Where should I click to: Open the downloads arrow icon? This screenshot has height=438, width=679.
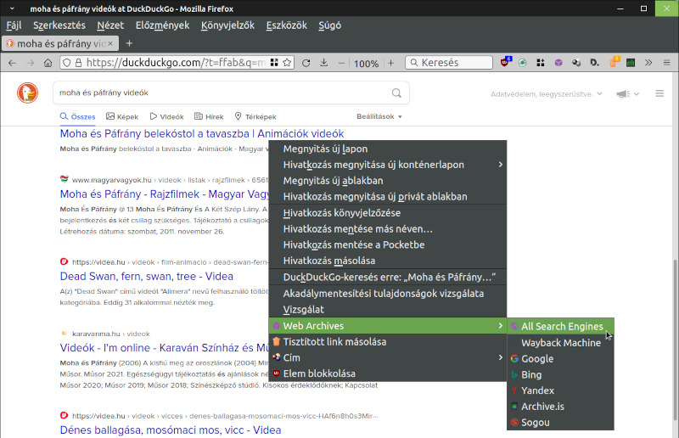pyautogui.click(x=324, y=63)
